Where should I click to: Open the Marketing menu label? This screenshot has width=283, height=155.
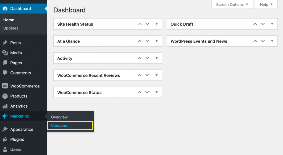coord(20,116)
